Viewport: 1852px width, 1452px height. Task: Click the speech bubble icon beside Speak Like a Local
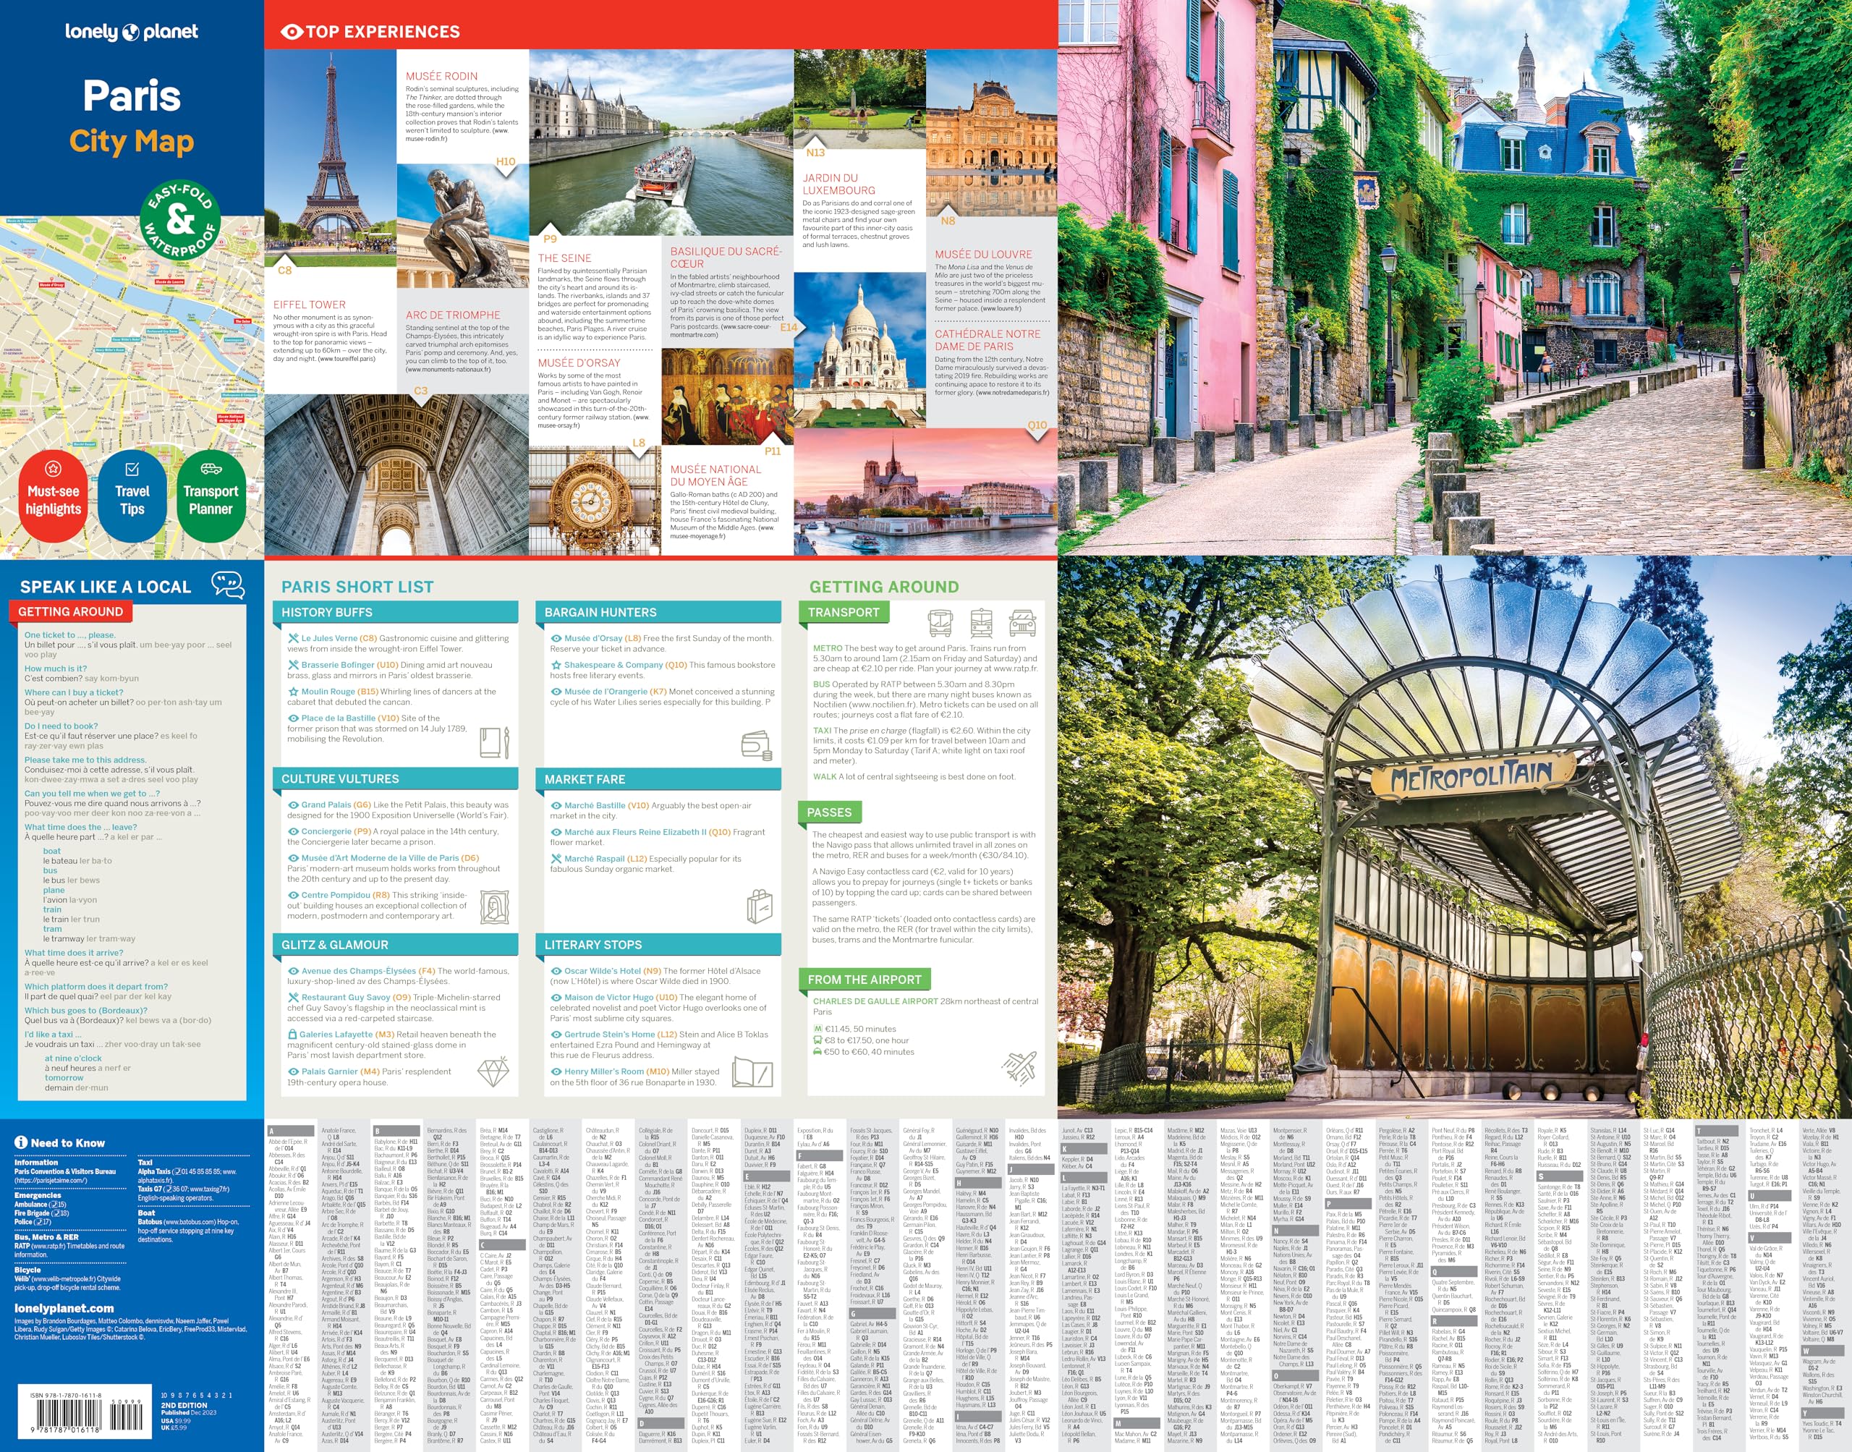point(227,585)
